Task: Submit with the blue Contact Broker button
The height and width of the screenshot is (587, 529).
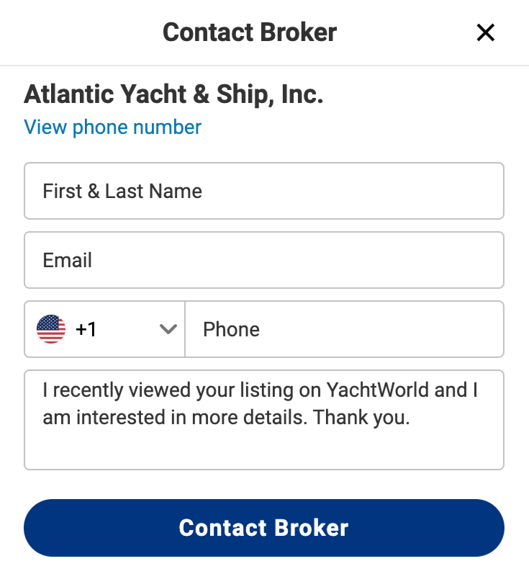Action: 264,528
